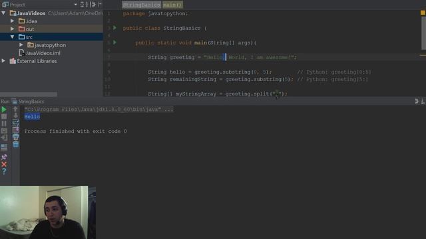Viewport: 426px width, 239px height.
Task: Collapse the JavaVideos root node
Action: tap(3, 13)
